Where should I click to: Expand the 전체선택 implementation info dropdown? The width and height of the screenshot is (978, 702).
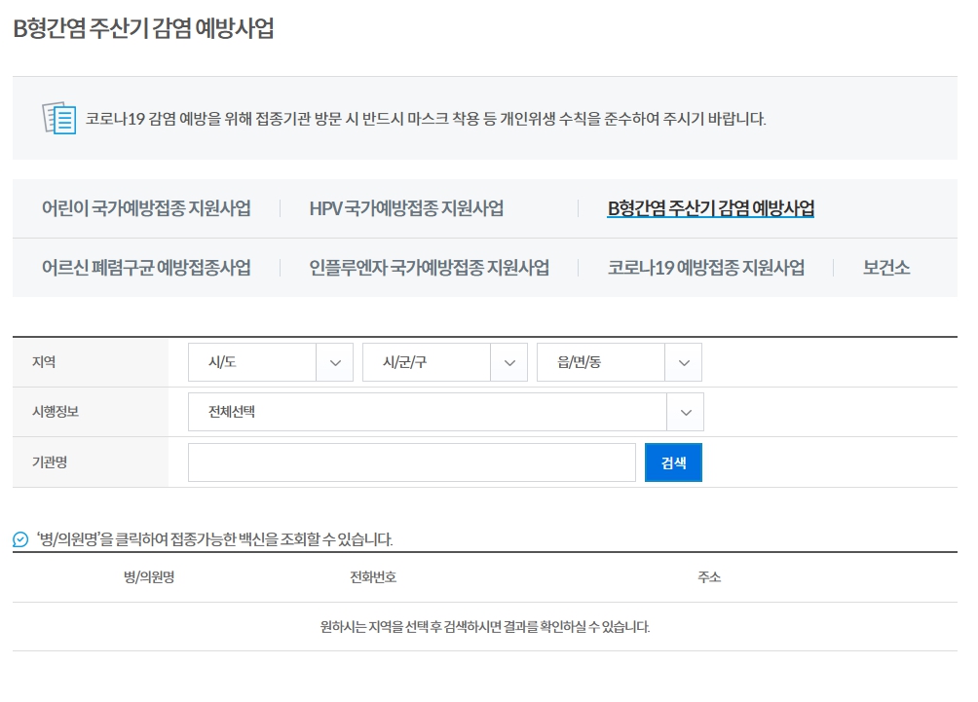pos(429,411)
